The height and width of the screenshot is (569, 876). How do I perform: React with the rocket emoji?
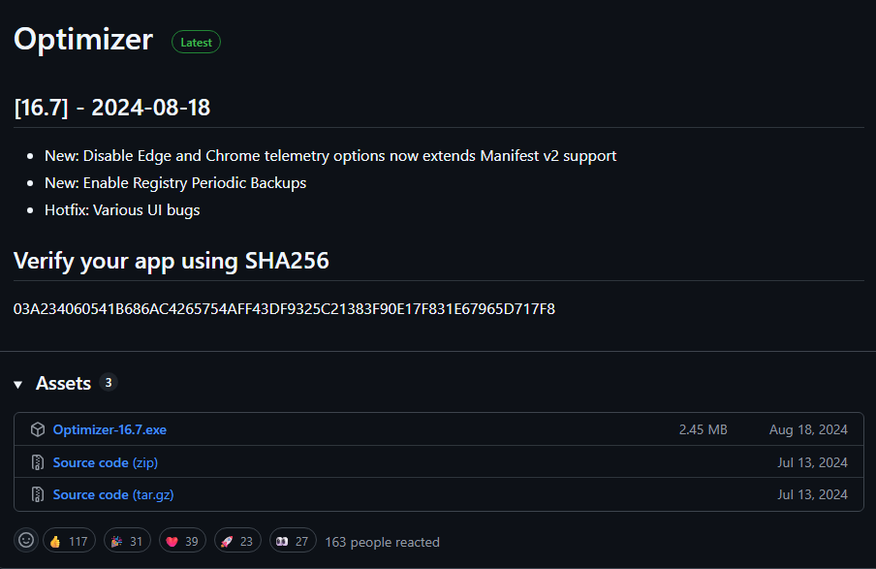[x=239, y=541]
